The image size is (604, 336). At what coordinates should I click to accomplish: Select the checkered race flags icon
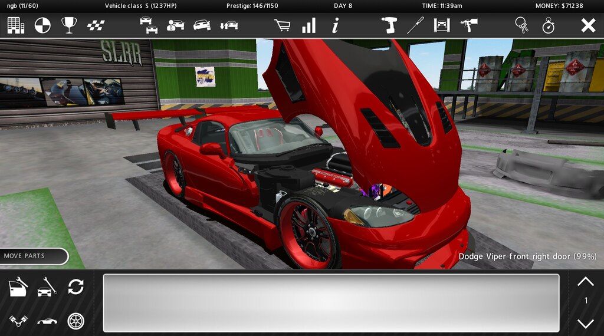pyautogui.click(x=96, y=26)
